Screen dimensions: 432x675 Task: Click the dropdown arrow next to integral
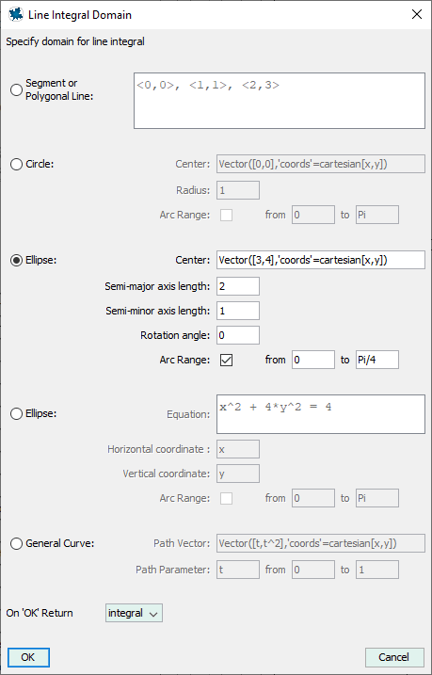pos(153,614)
